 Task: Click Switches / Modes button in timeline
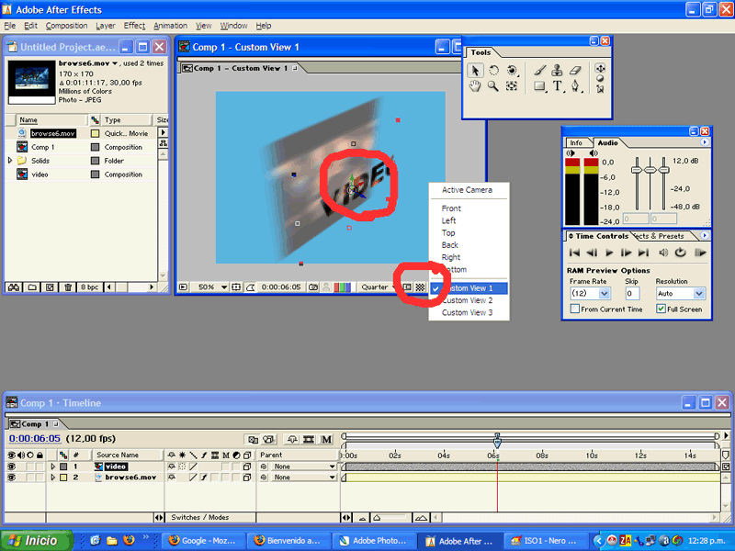pyautogui.click(x=200, y=517)
